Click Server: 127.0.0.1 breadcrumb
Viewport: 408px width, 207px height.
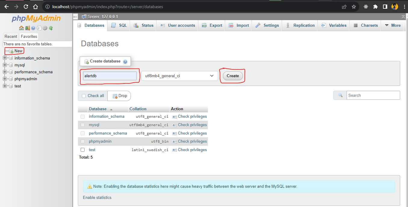[x=103, y=17]
